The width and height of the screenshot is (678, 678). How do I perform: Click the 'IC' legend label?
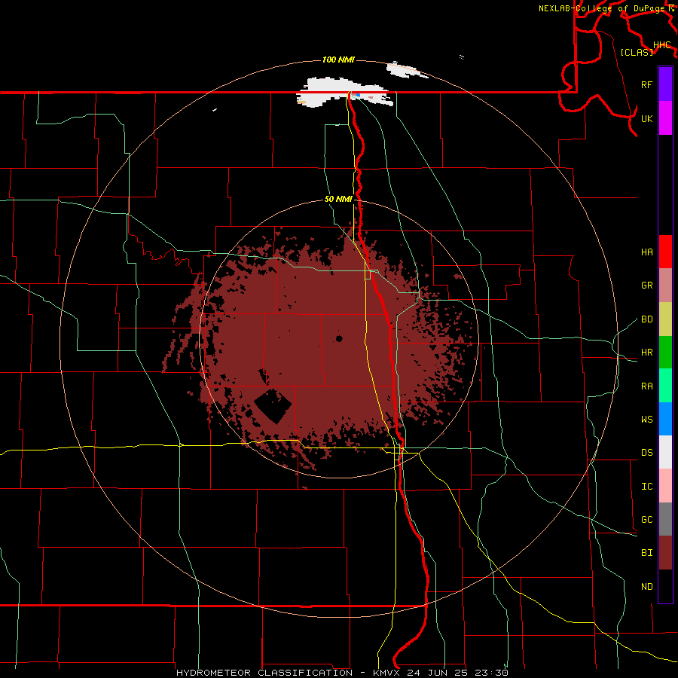pyautogui.click(x=646, y=486)
